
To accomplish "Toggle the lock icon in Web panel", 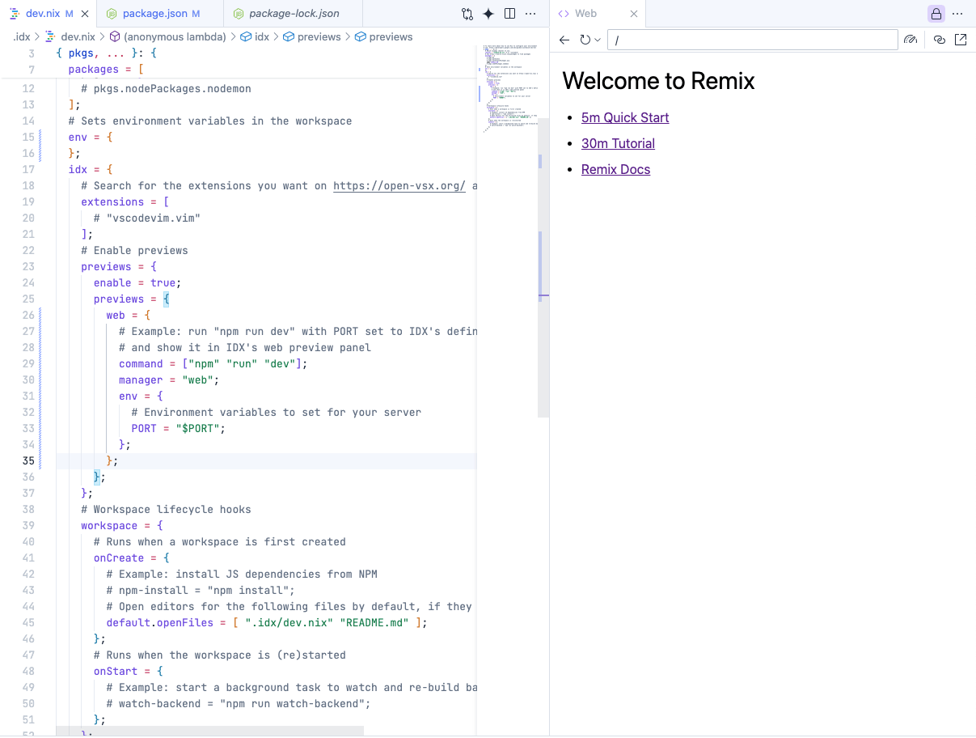I will pos(936,14).
